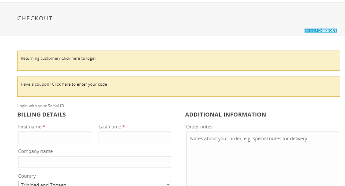
Task: Focus the First name input field
Action: 55,138
